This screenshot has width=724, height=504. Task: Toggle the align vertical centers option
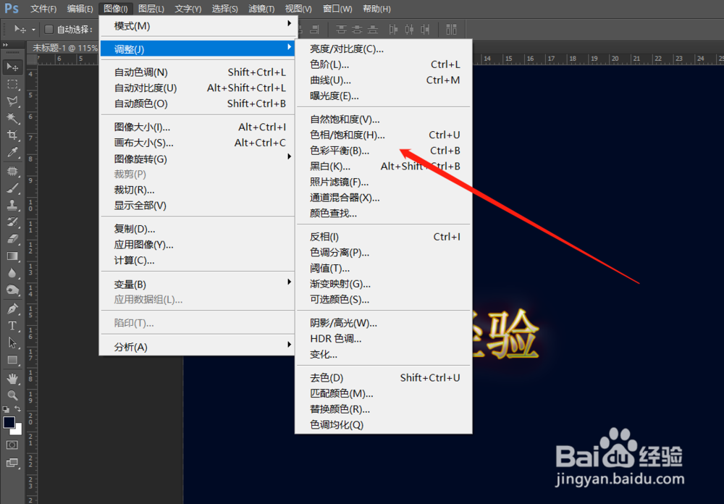pos(357,30)
